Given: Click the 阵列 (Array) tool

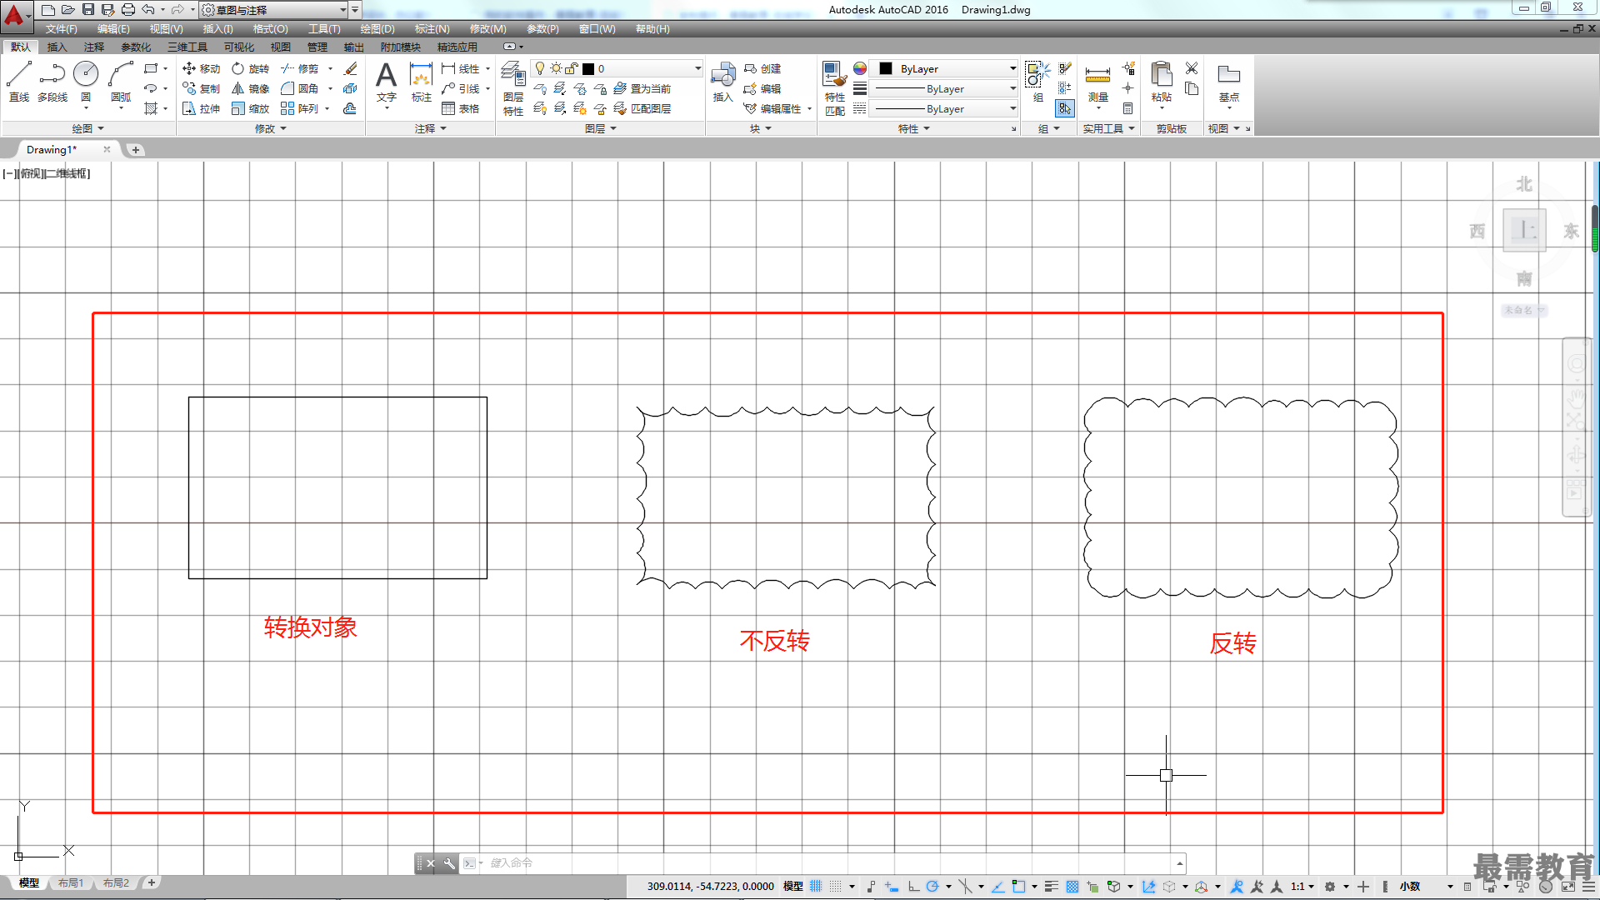Looking at the screenshot, I should 300,108.
